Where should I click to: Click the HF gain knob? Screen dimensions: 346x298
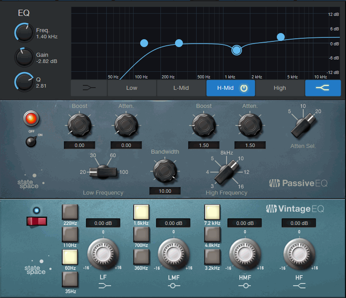299,254
